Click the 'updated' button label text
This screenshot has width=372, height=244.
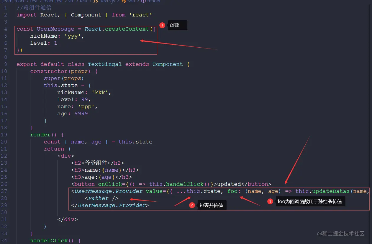click(x=229, y=184)
